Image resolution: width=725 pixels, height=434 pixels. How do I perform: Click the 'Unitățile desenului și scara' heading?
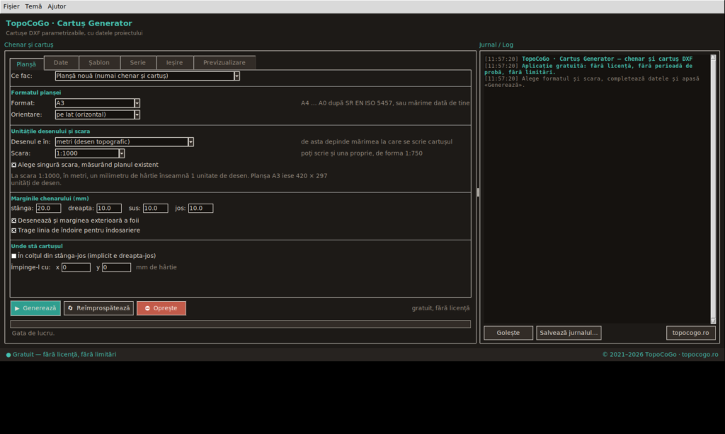pos(50,131)
